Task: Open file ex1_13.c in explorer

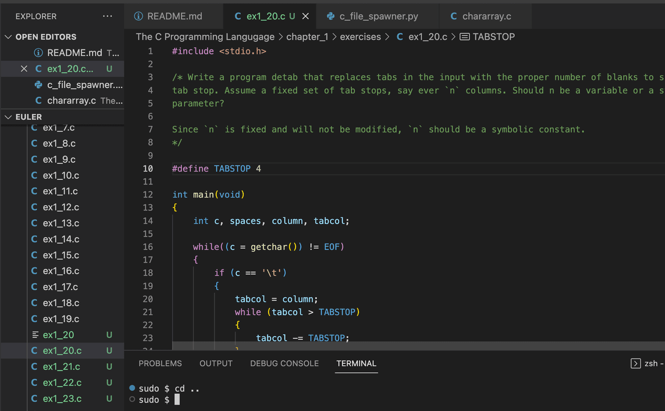Action: point(61,223)
